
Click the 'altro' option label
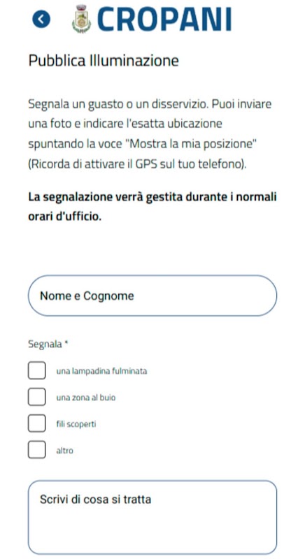pos(64,450)
